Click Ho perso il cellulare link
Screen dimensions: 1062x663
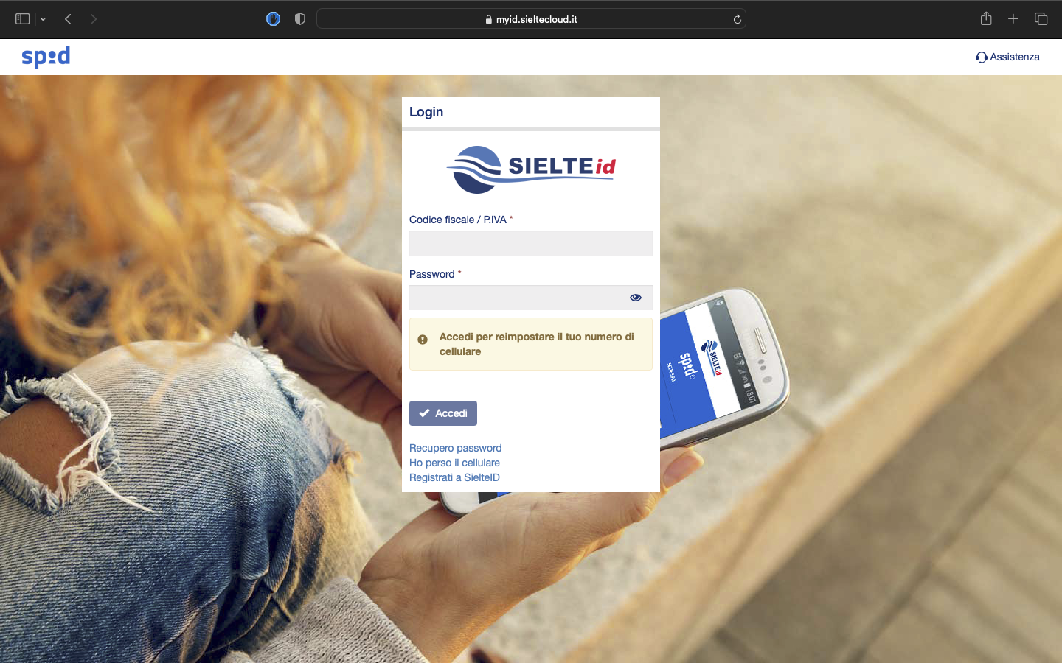point(454,463)
